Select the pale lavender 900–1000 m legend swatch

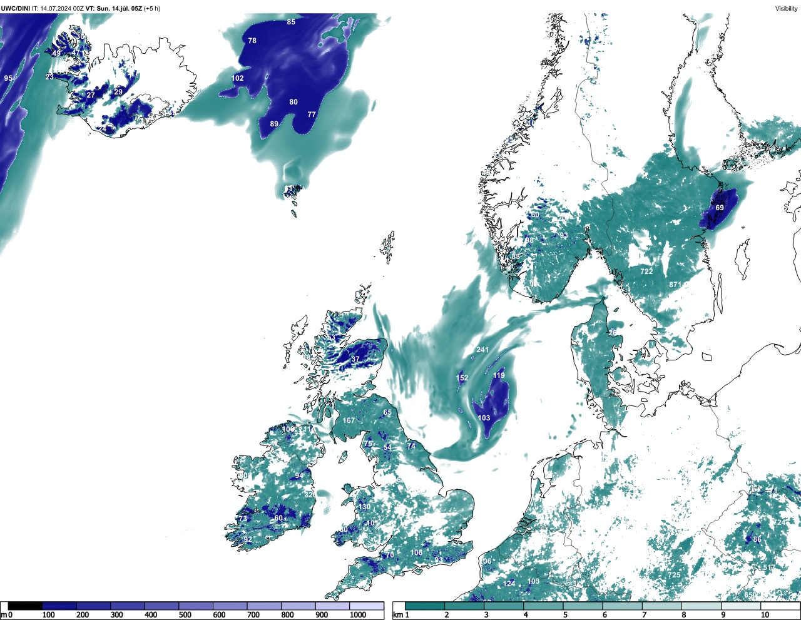click(332, 606)
